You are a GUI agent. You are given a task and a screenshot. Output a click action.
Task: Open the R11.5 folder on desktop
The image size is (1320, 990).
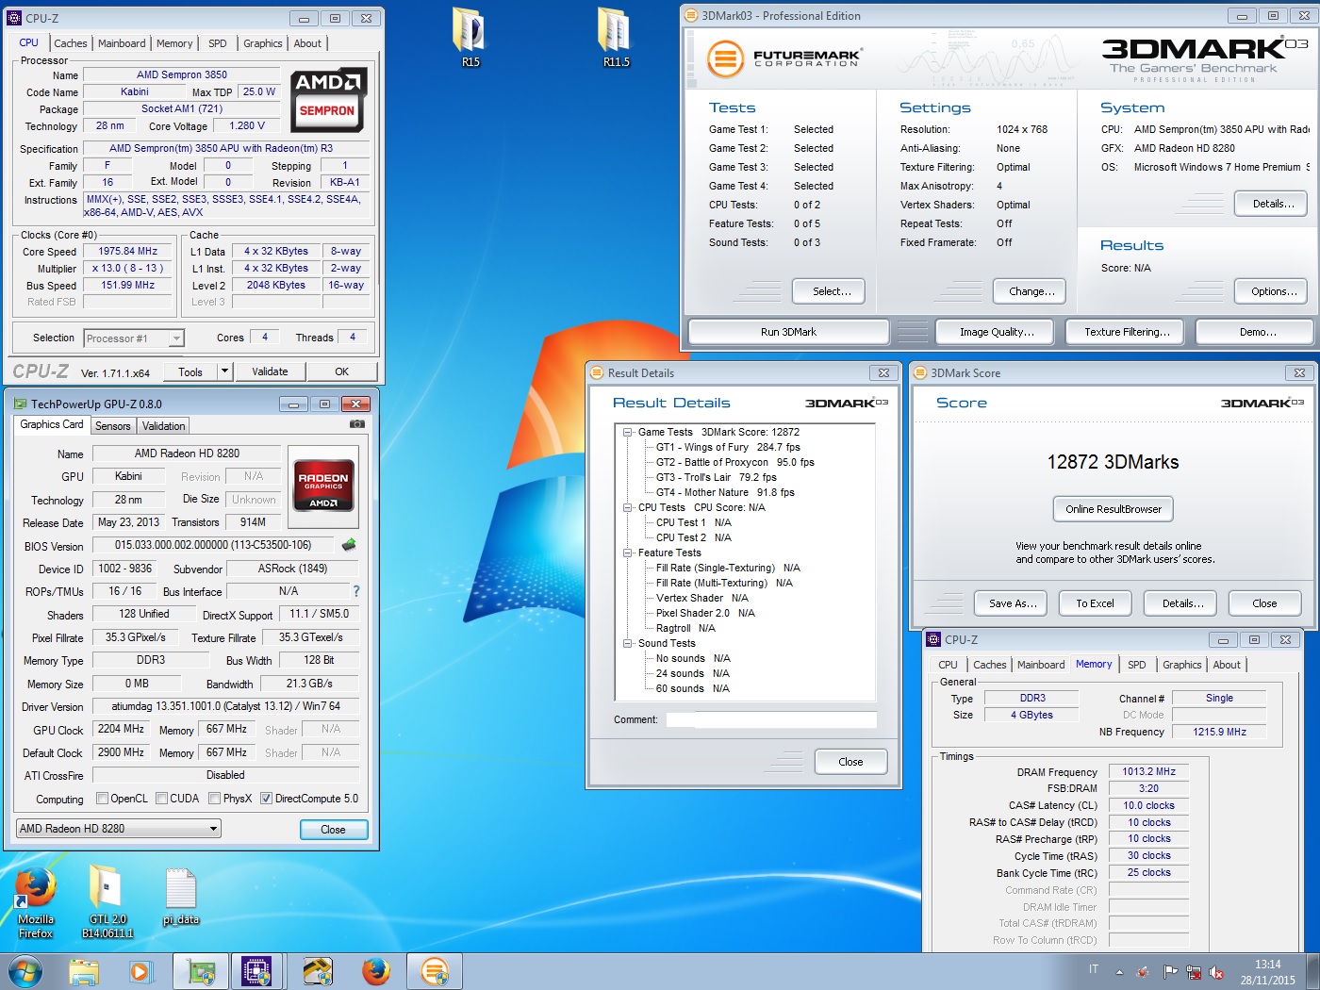[616, 36]
